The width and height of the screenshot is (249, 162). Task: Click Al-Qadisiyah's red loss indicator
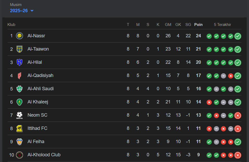[231, 76]
